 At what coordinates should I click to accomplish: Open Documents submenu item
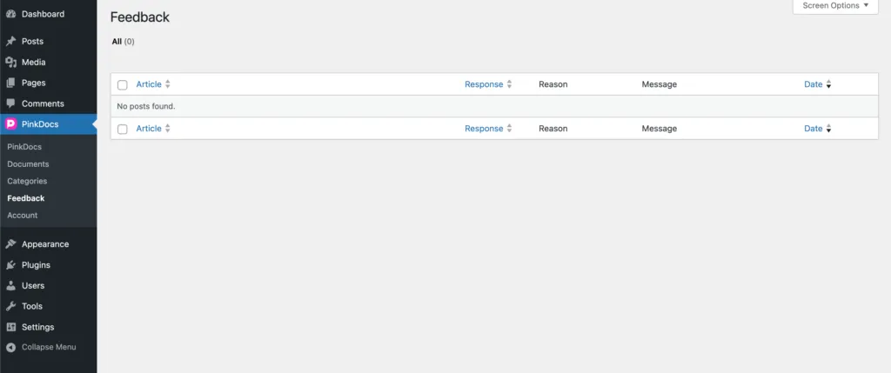click(28, 164)
